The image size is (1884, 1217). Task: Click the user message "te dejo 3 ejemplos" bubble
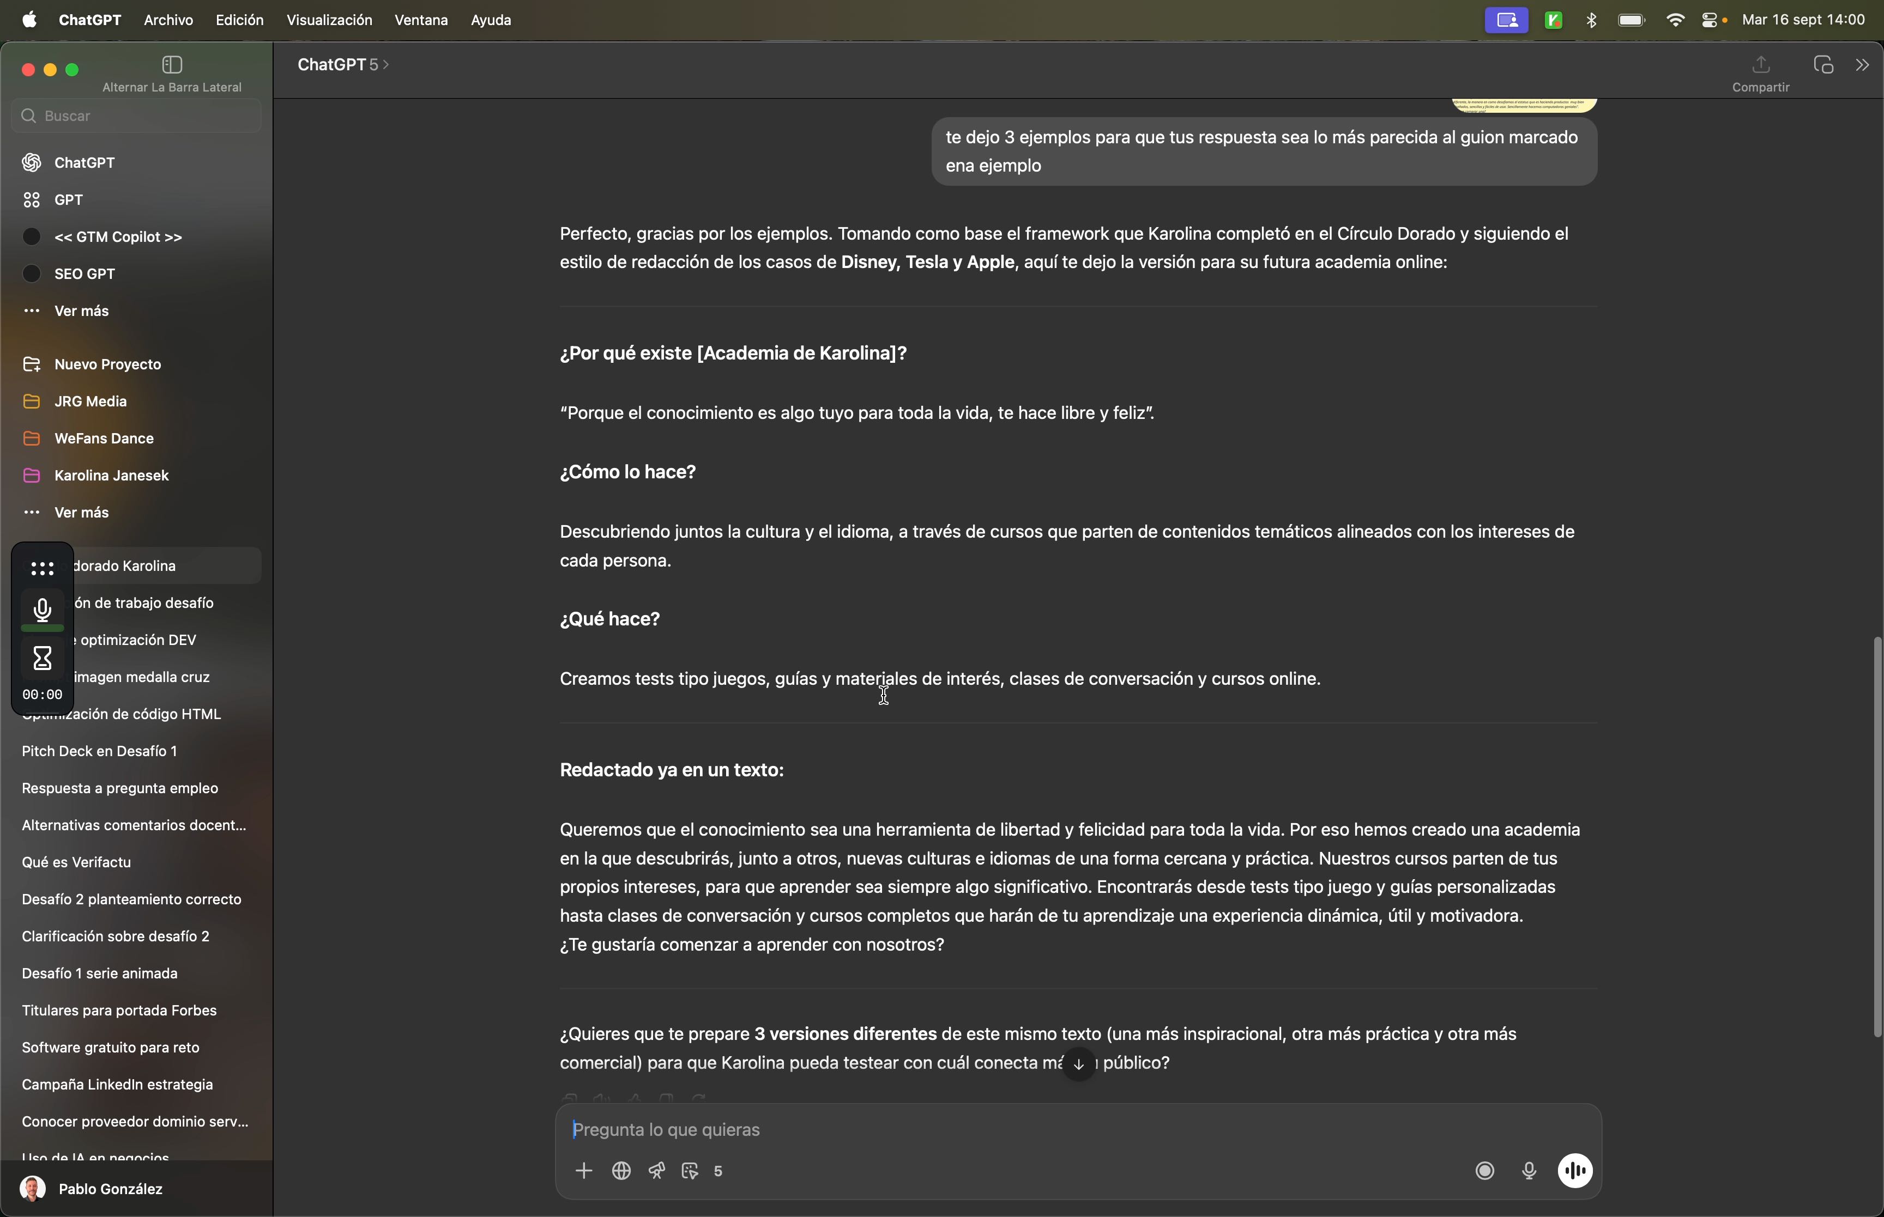(1264, 152)
